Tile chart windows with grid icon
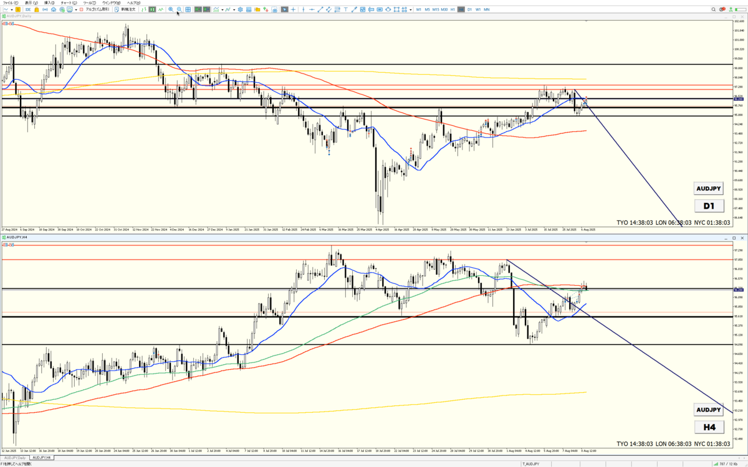The height and width of the screenshot is (467, 748). pyautogui.click(x=188, y=10)
